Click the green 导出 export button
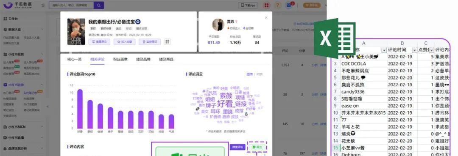Image resolution: width=458 pixels, height=156 pixels. pyautogui.click(x=257, y=147)
